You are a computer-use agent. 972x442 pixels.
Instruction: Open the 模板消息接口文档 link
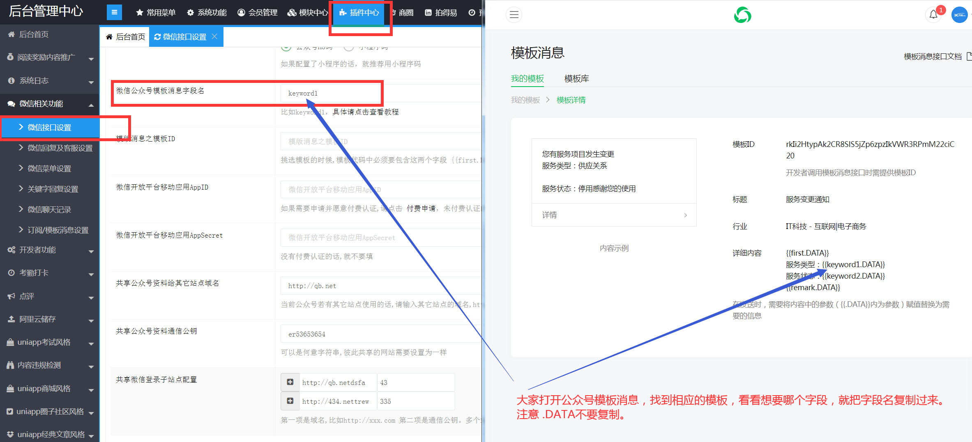(933, 57)
